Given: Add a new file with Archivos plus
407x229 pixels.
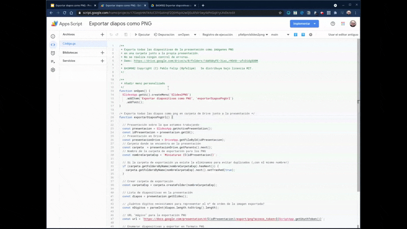Looking at the screenshot, I should point(102,34).
